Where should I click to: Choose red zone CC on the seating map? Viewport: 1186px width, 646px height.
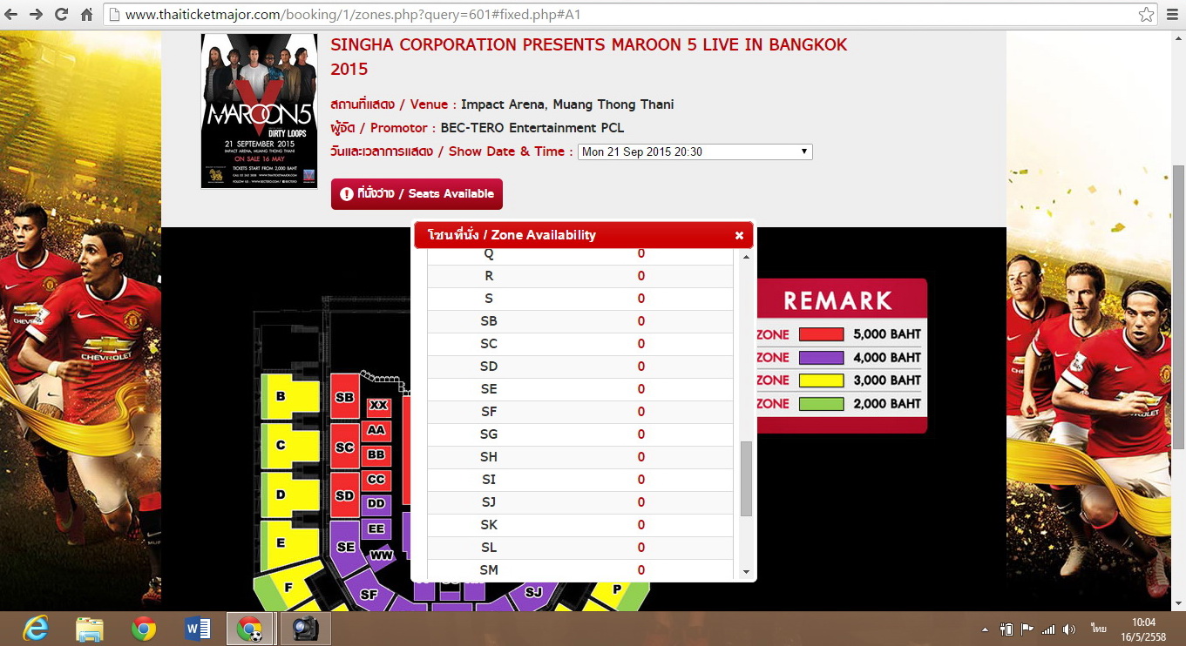click(376, 479)
